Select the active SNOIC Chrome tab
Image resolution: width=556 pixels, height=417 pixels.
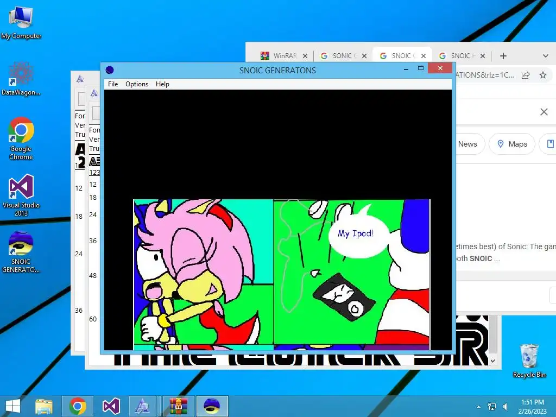click(x=398, y=56)
